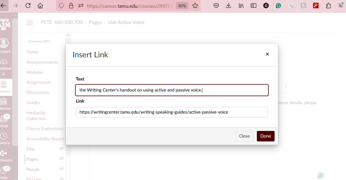The height and width of the screenshot is (180, 346).
Task: Open the extensions puzzle piece icon
Action: (x=328, y=6)
